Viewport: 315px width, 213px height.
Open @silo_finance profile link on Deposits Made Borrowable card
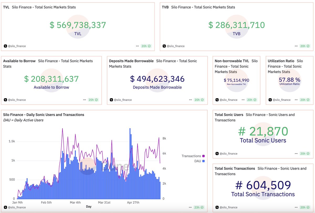pos(123,100)
